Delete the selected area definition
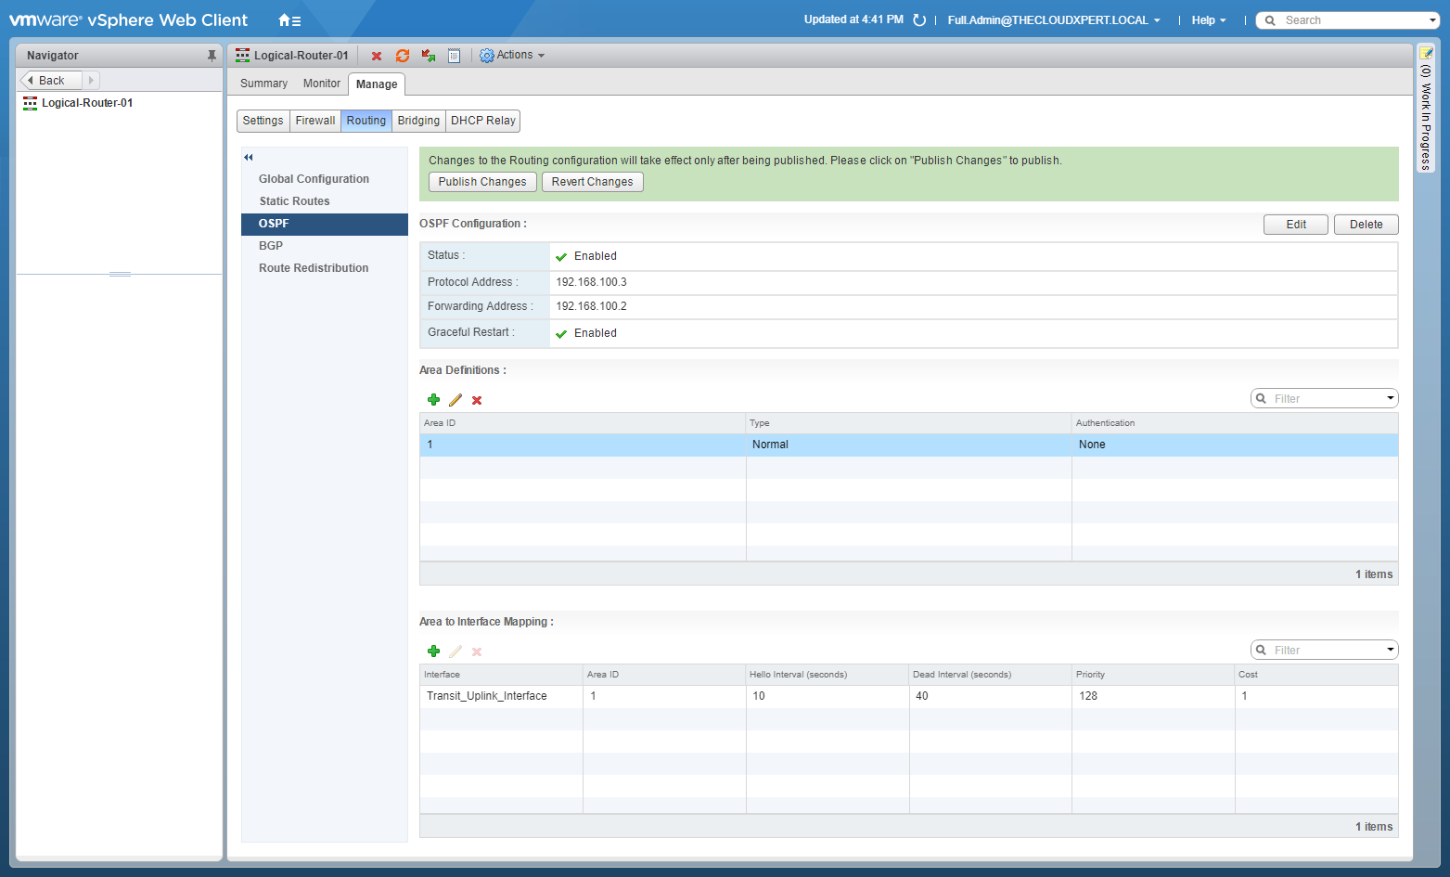1450x877 pixels. click(477, 400)
